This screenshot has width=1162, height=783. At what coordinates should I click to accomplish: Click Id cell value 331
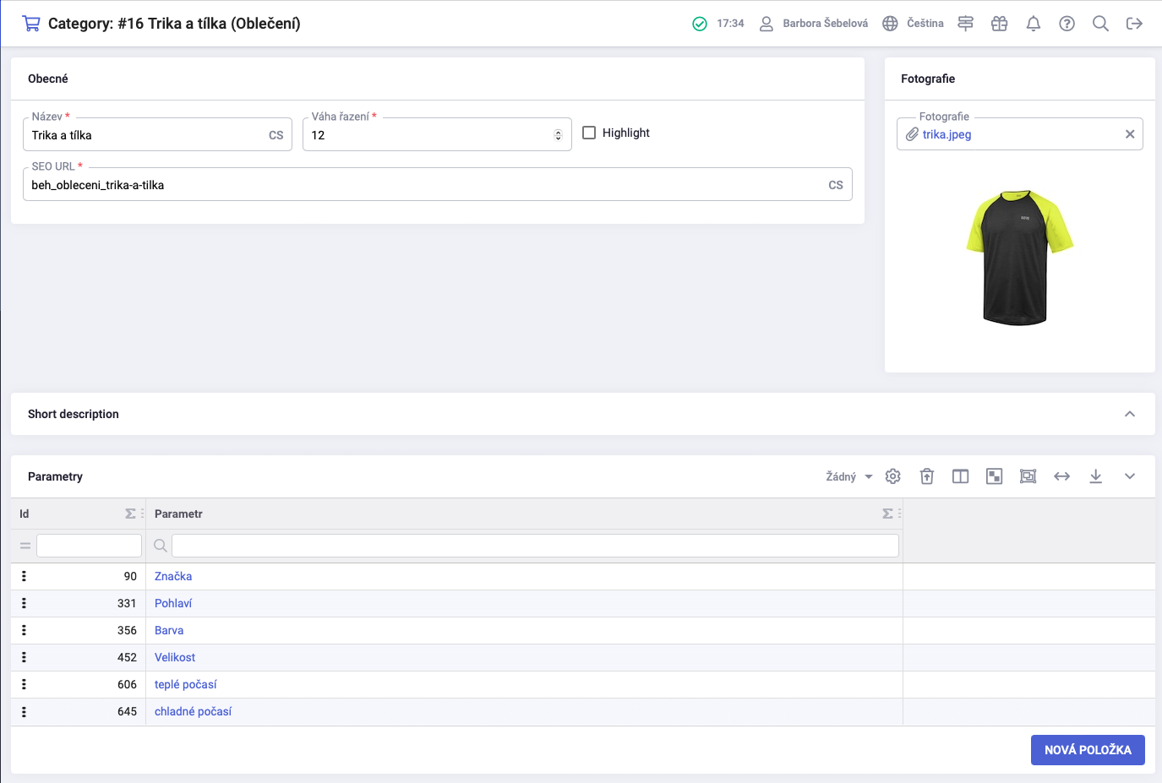click(x=127, y=603)
